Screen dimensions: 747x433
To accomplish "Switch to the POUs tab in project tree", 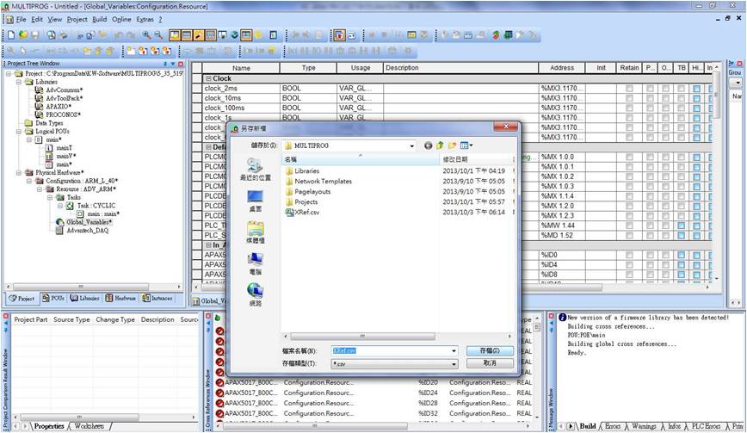I will pos(52,298).
